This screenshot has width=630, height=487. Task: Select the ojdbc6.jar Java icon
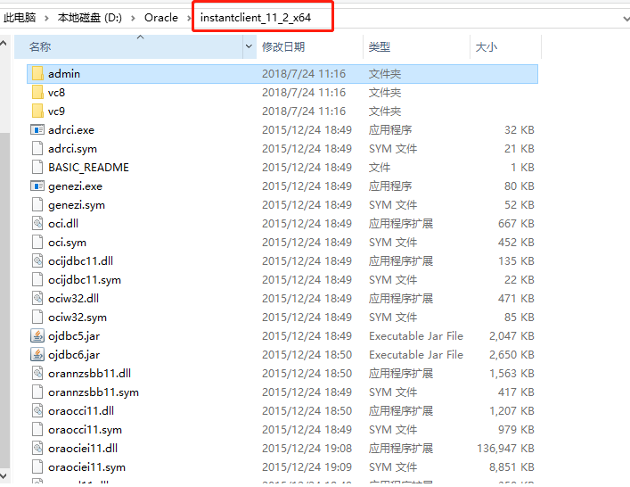coord(37,354)
